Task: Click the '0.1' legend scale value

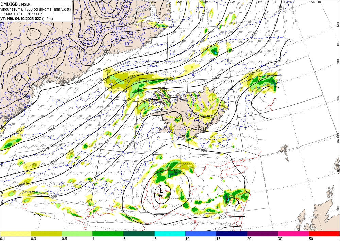Action: (x=2, y=239)
